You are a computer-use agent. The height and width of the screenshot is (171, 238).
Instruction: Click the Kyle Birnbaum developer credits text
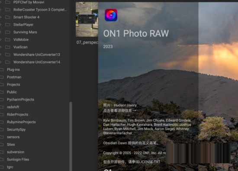[147, 127]
